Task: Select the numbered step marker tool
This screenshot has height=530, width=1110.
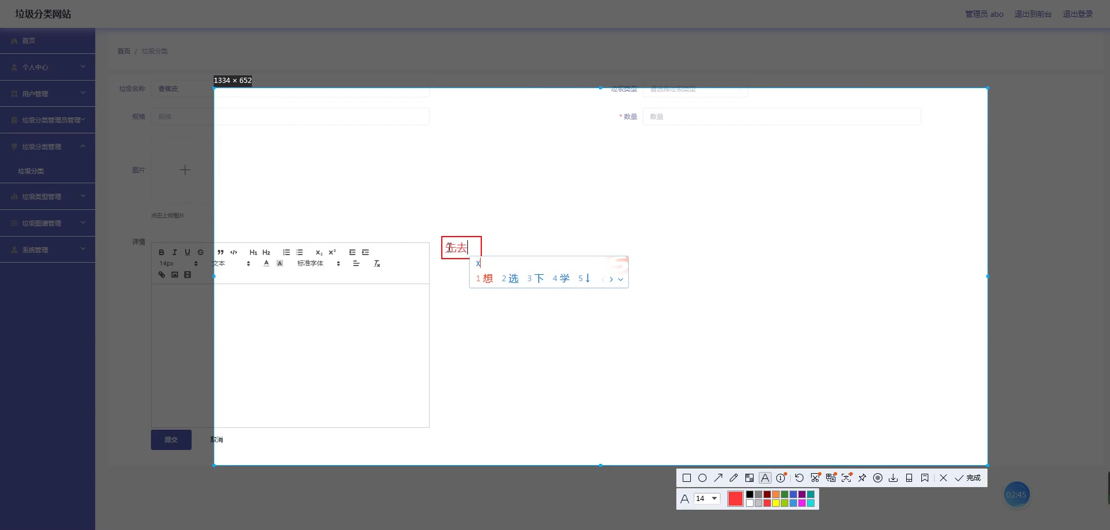Action: click(x=781, y=478)
